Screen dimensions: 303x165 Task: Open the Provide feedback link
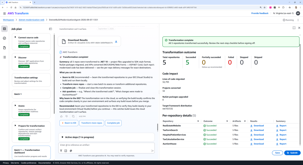coord(260,13)
